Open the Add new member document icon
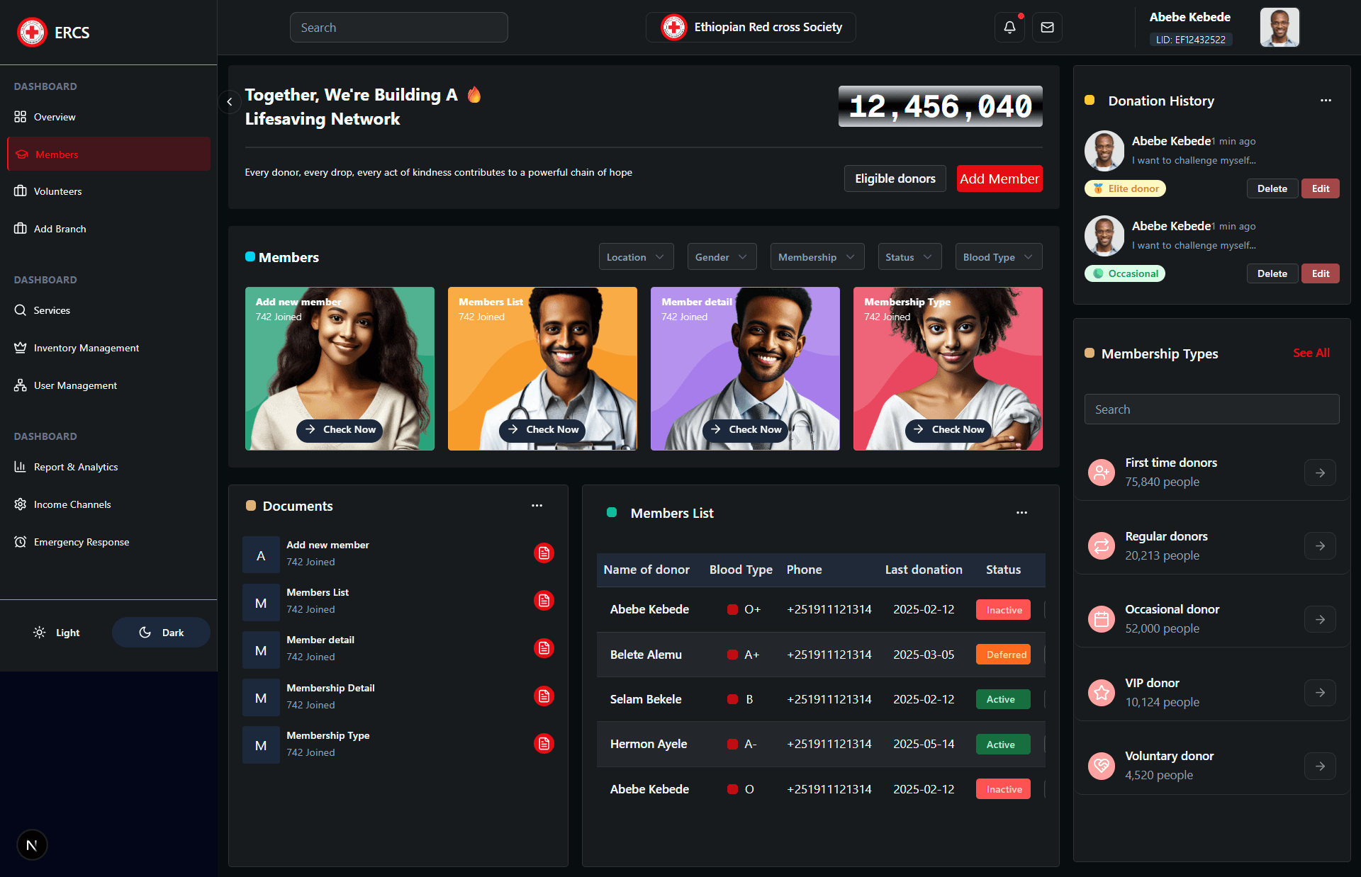The height and width of the screenshot is (877, 1361). coord(544,553)
